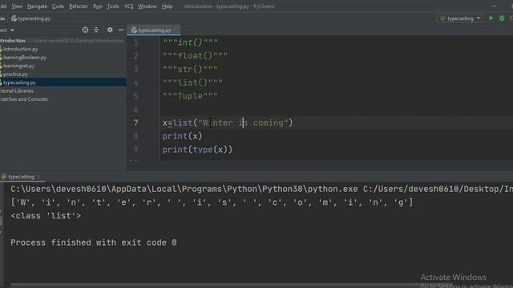Screen dimensions: 513x288
Task: Open the Project view dropdown arrow
Action: 12,30
